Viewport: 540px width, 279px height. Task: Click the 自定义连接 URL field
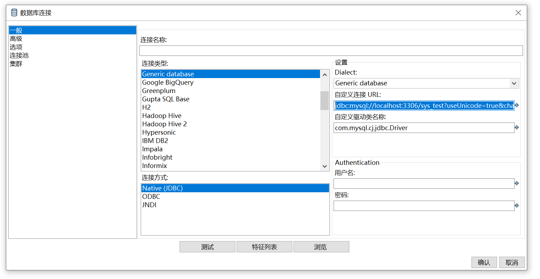[x=424, y=105]
